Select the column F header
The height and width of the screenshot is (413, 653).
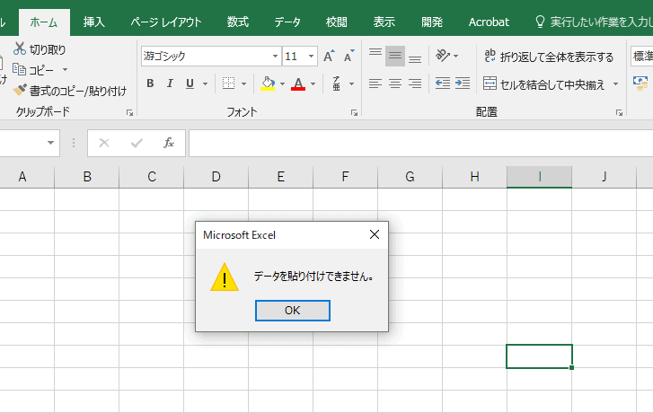click(346, 177)
